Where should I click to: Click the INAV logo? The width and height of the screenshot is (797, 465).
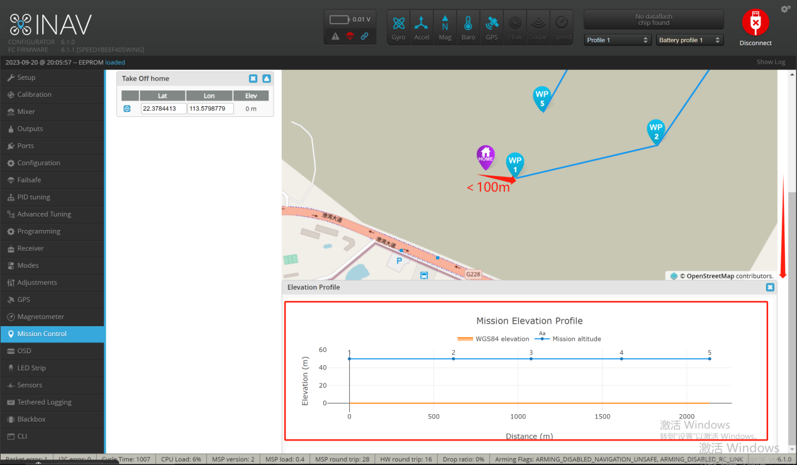(x=50, y=25)
